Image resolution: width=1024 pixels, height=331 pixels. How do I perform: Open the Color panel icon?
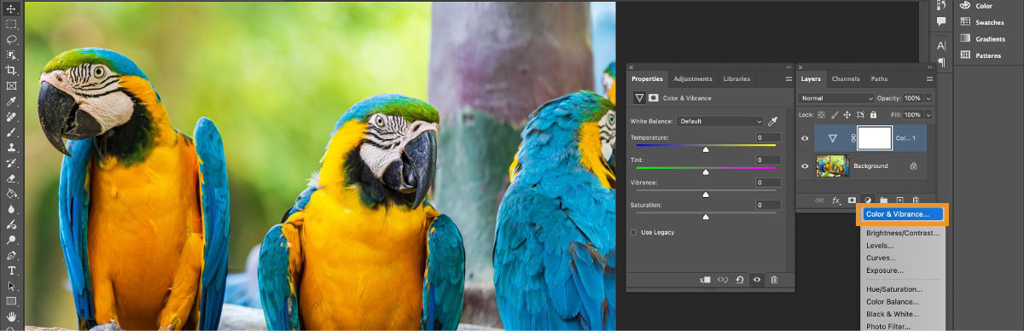click(x=965, y=6)
